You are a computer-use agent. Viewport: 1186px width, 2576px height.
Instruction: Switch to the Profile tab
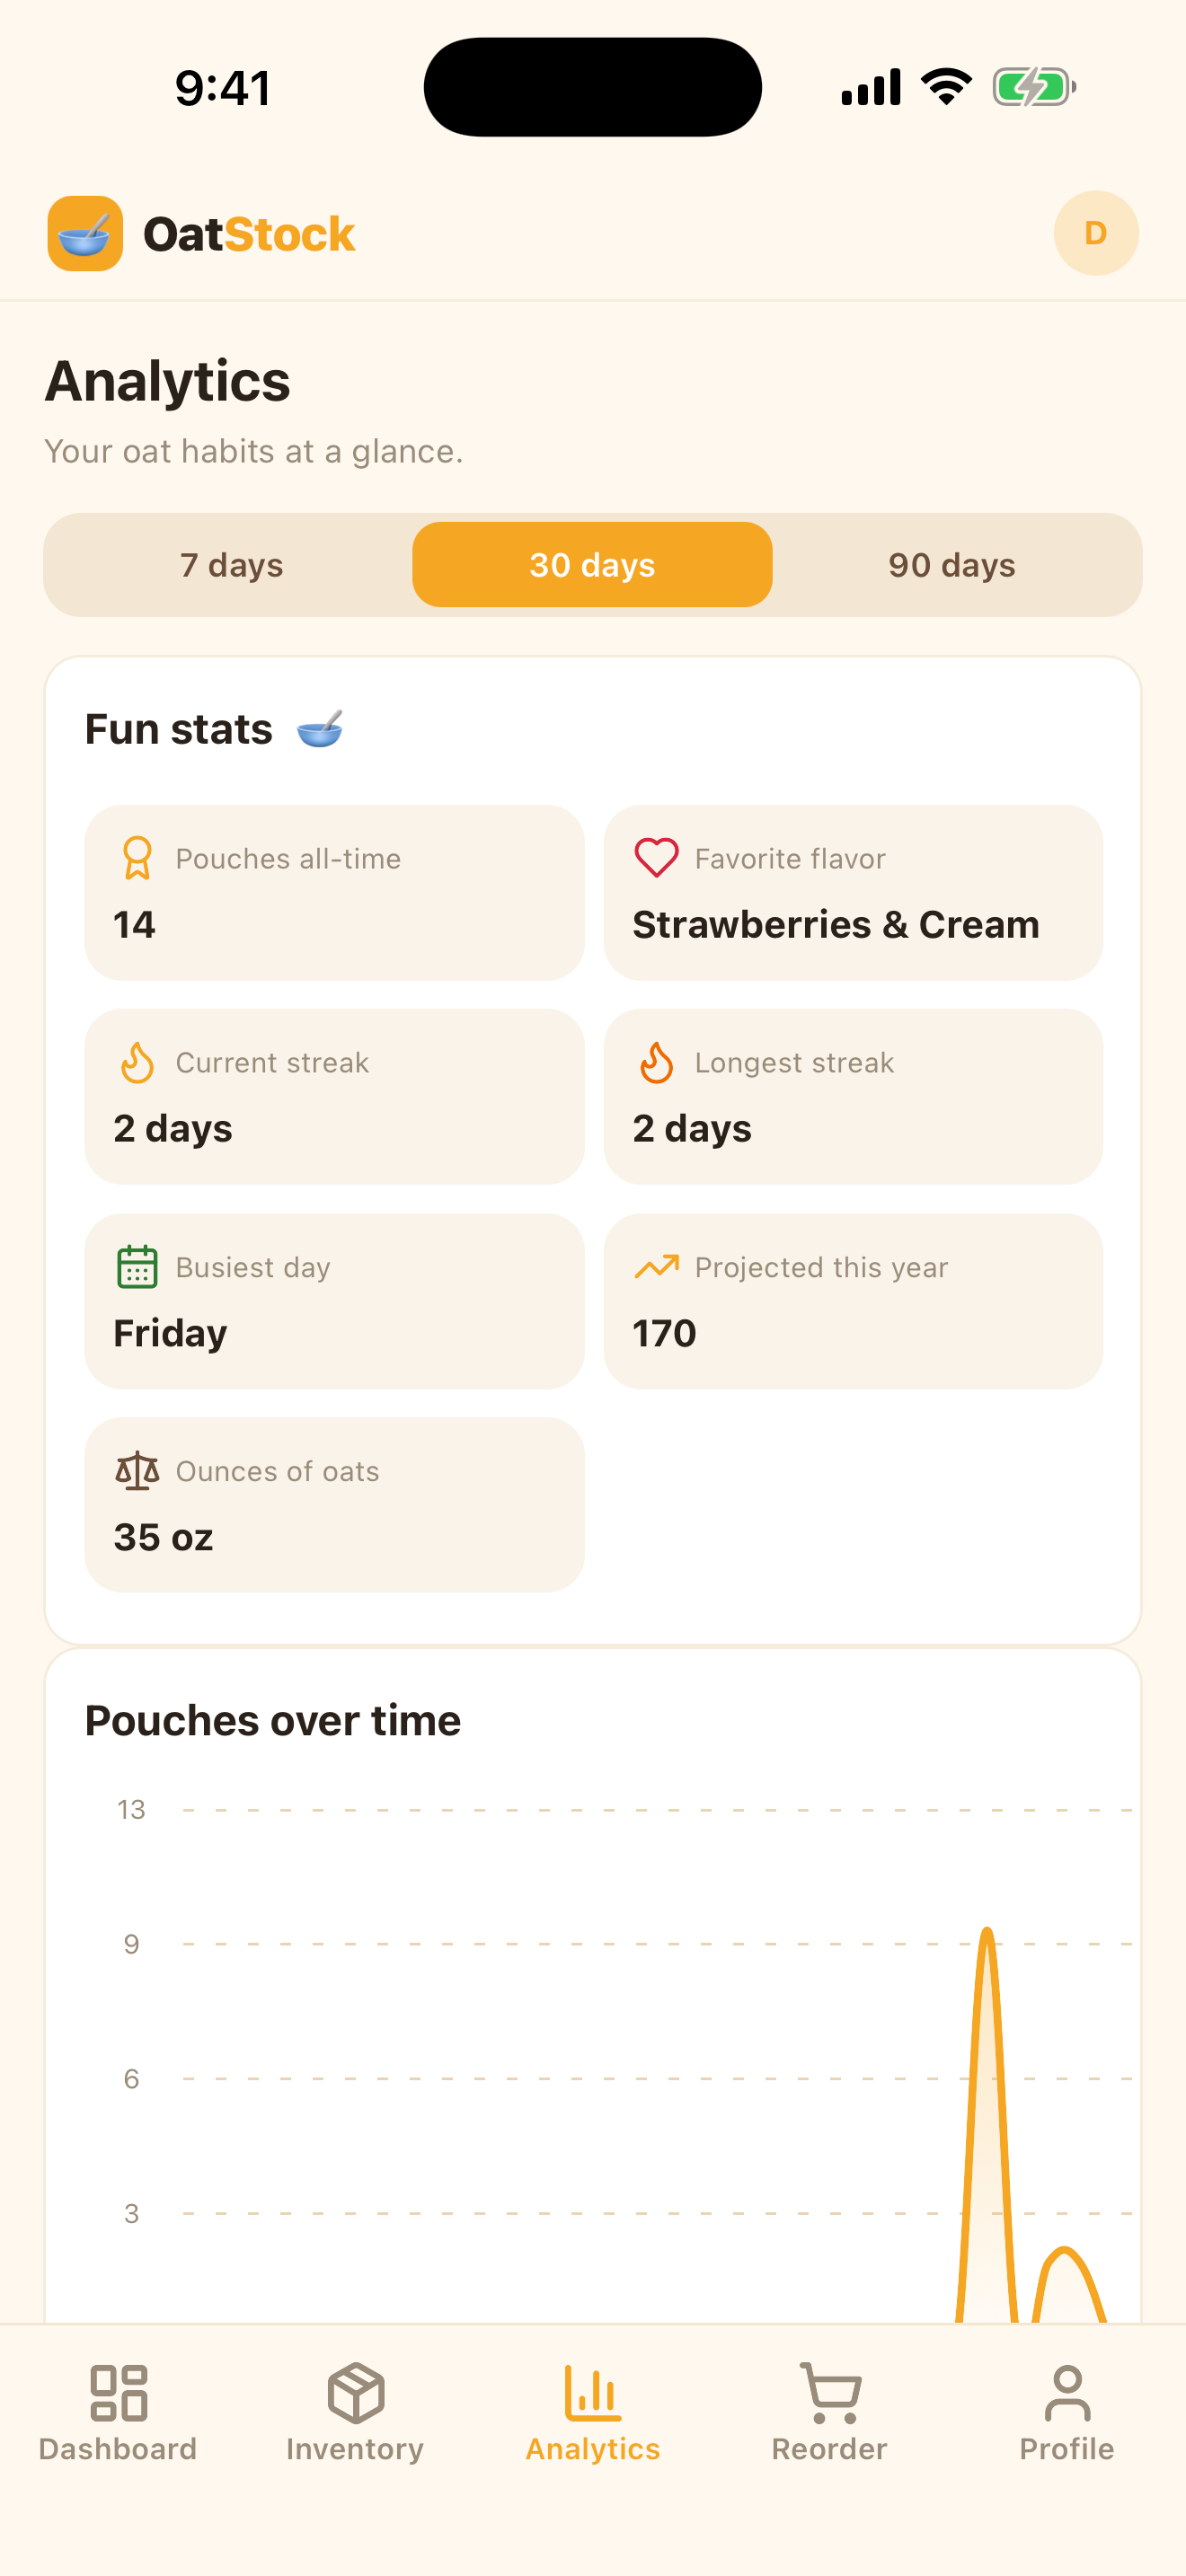1067,2413
